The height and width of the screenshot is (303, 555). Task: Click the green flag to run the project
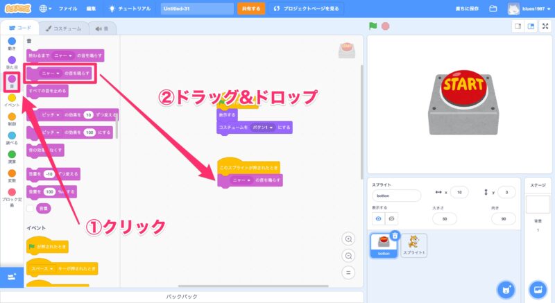[373, 26]
